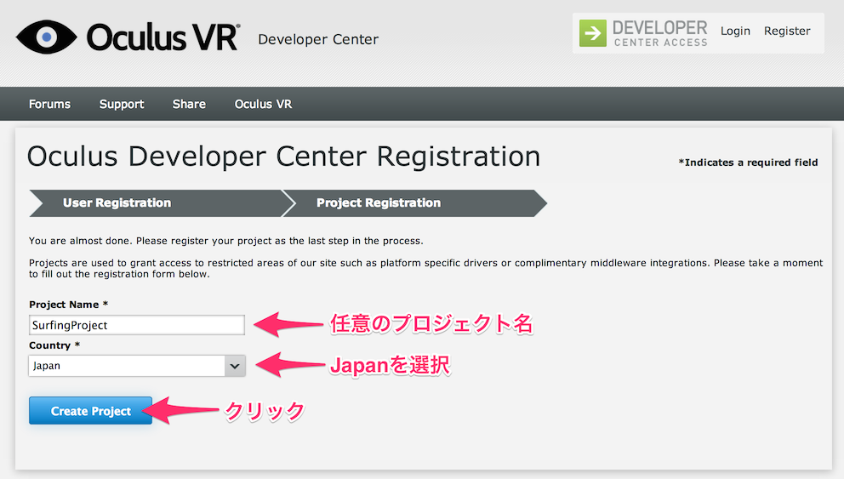844x479 pixels.
Task: Click the 'Projects are used to grant access' paragraph
Action: tap(425, 268)
